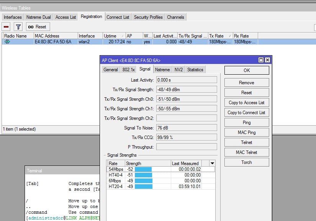Screen dimensions: 316x221
Task: Sort by the MAC Address column header
Action: (55, 36)
